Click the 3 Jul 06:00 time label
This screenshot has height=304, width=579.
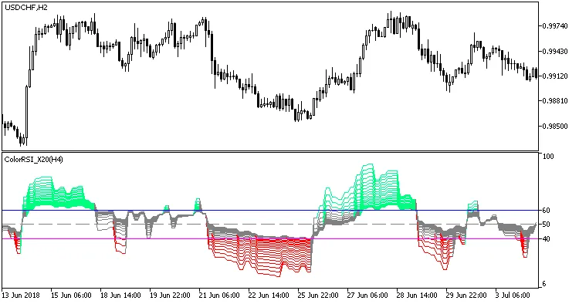[513, 296]
